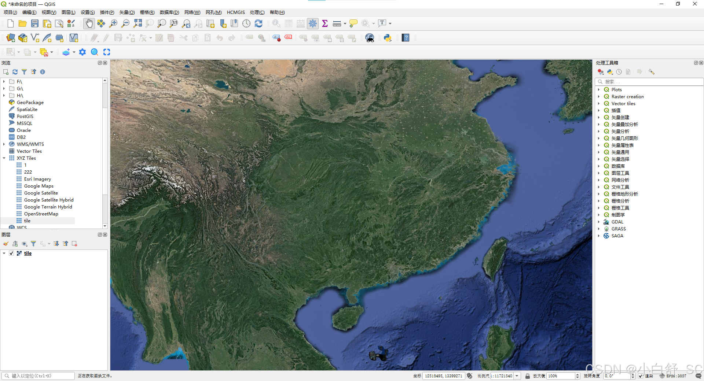The height and width of the screenshot is (381, 704).
Task: Save the project with the floppy disk icon
Action: pos(35,23)
